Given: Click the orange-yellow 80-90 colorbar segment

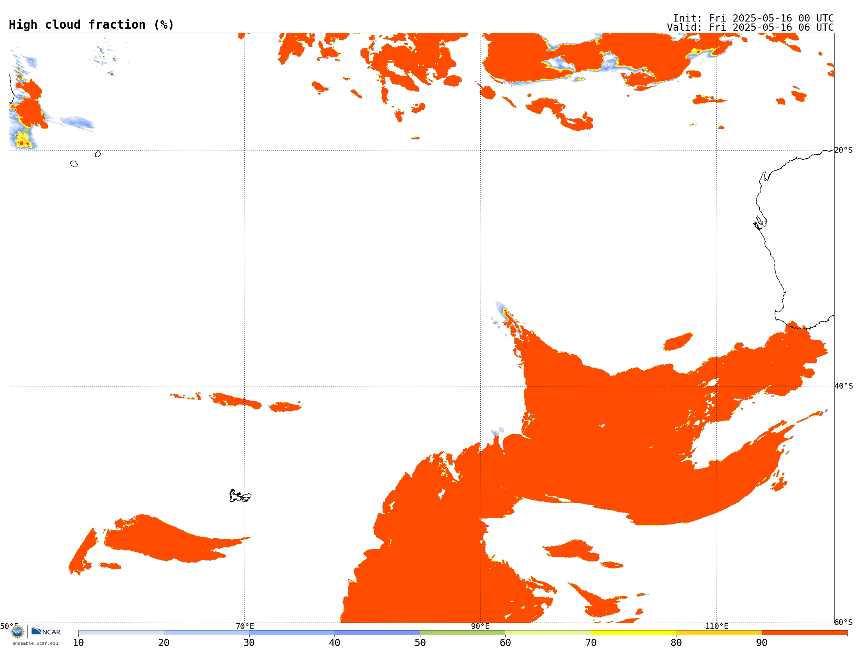Looking at the screenshot, I should 719,633.
